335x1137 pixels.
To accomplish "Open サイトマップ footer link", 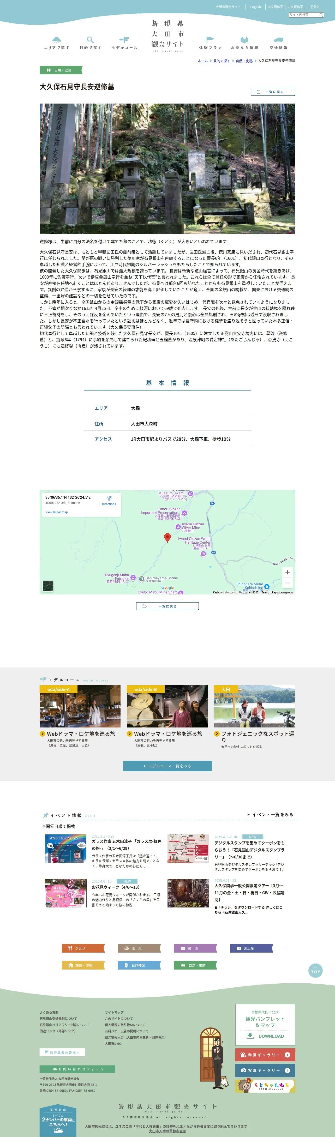I will [x=114, y=1012].
